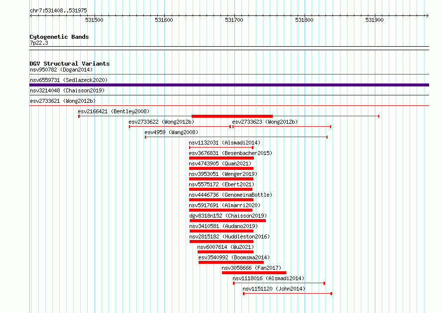Click the red bar under nsv4743905
The height and width of the screenshot is (313, 443).
pos(221,168)
